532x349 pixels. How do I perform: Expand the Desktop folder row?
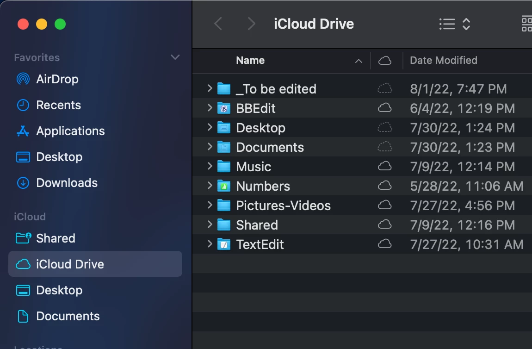[x=210, y=127]
